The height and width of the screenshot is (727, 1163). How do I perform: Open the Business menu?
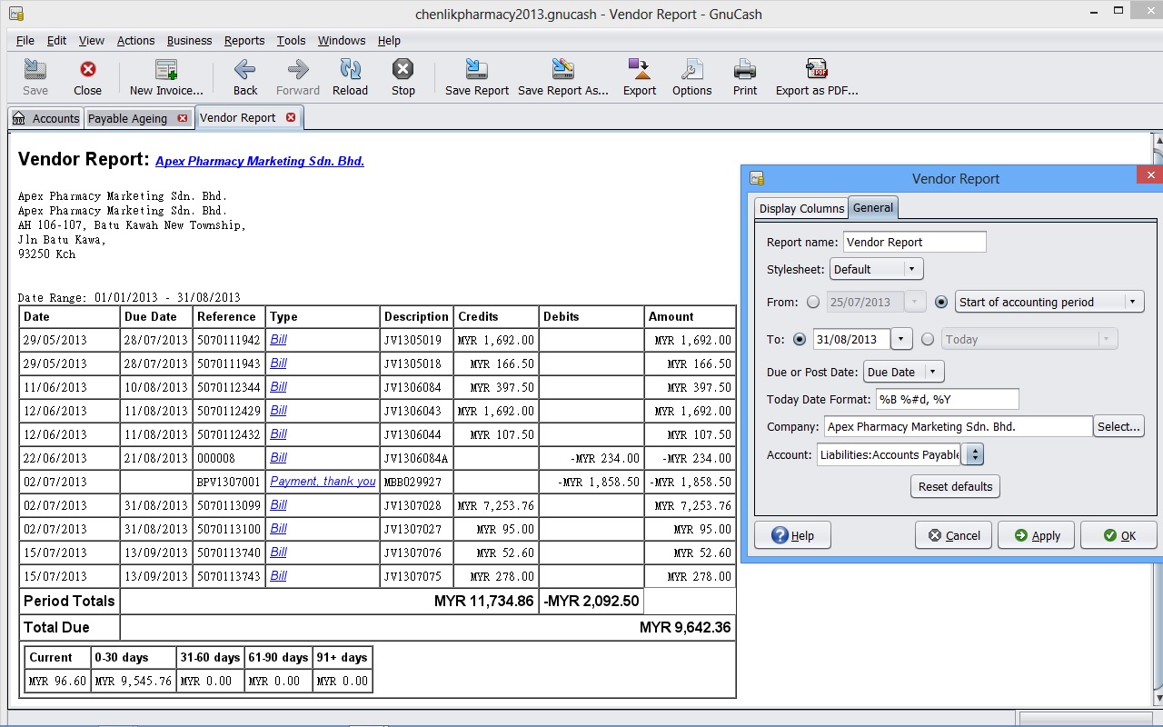(189, 40)
